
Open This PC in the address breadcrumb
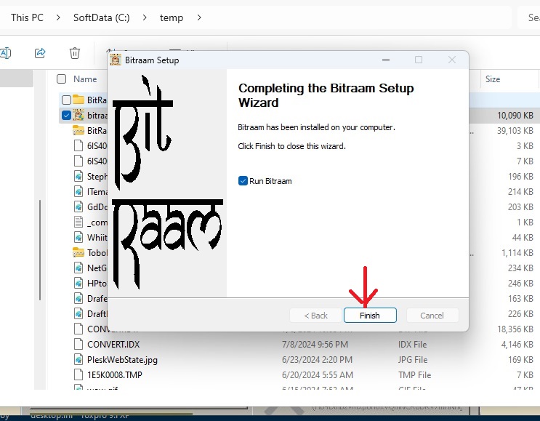tap(27, 17)
